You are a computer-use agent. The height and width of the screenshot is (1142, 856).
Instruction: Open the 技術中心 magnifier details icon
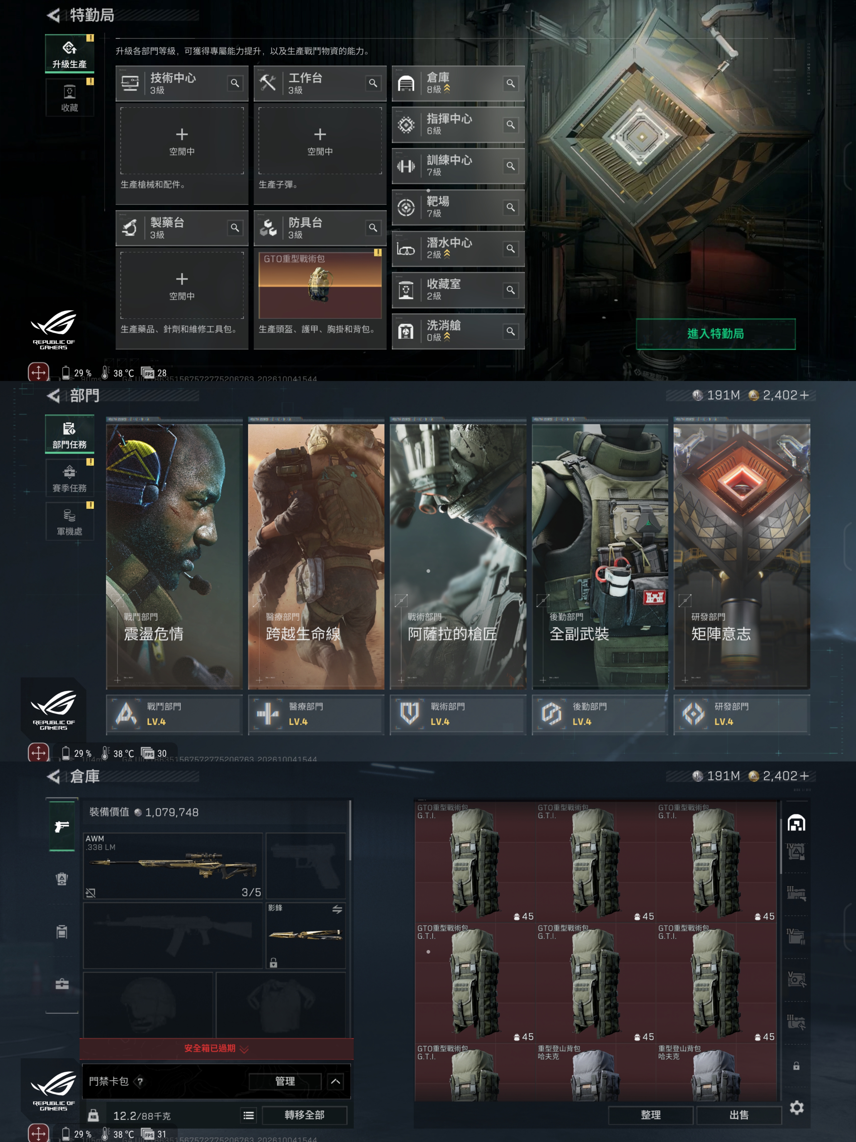pyautogui.click(x=235, y=83)
